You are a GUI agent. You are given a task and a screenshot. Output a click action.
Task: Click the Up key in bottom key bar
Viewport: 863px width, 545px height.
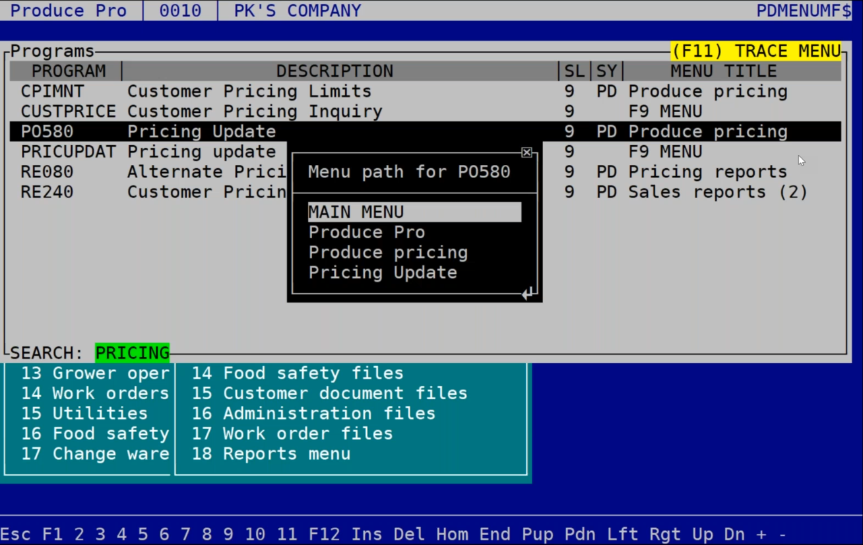click(703, 534)
